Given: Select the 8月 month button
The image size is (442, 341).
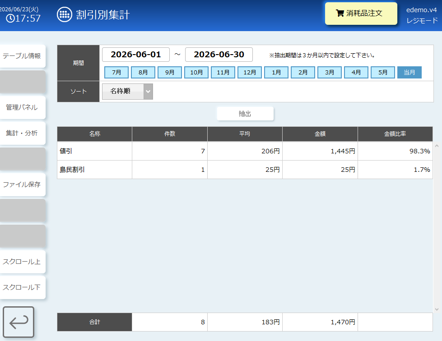Looking at the screenshot, I should 143,72.
